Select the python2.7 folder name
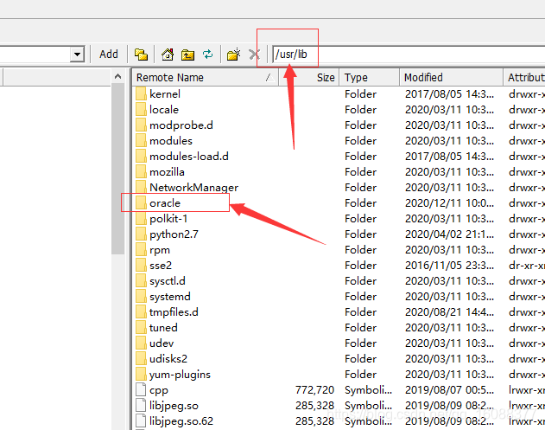 pos(174,234)
